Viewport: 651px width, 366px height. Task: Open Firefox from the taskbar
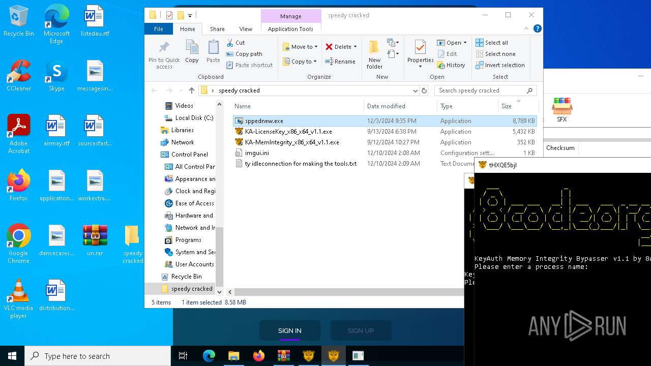click(259, 356)
